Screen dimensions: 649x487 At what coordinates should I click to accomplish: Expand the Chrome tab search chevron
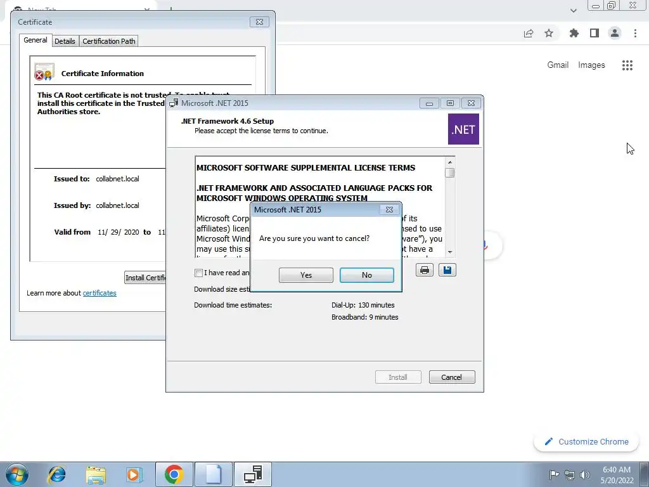573,11
